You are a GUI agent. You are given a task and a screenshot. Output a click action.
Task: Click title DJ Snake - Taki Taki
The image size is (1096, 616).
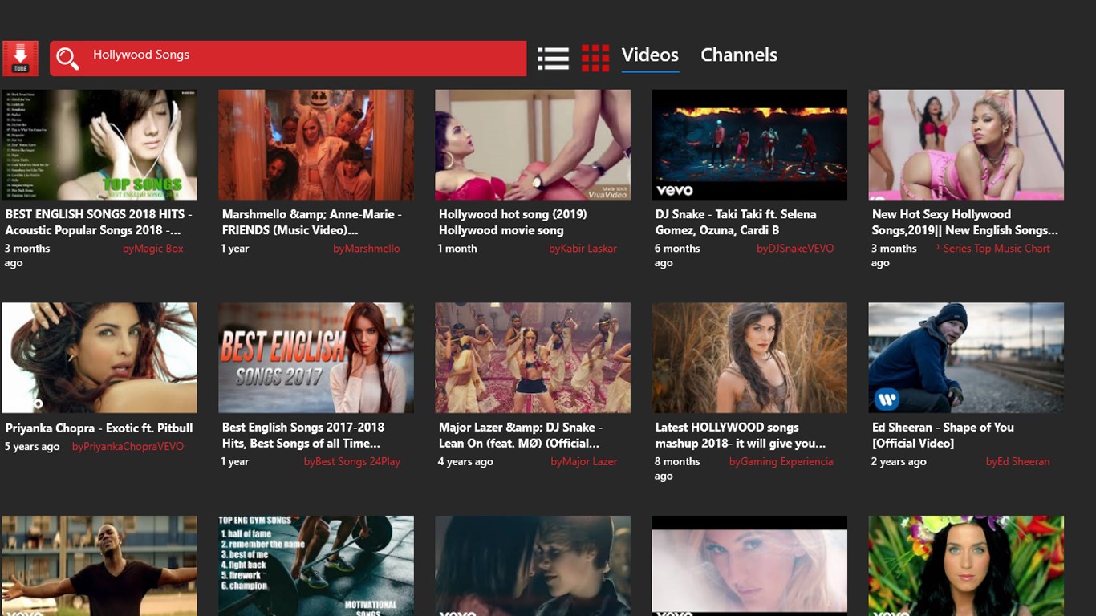pos(736,222)
